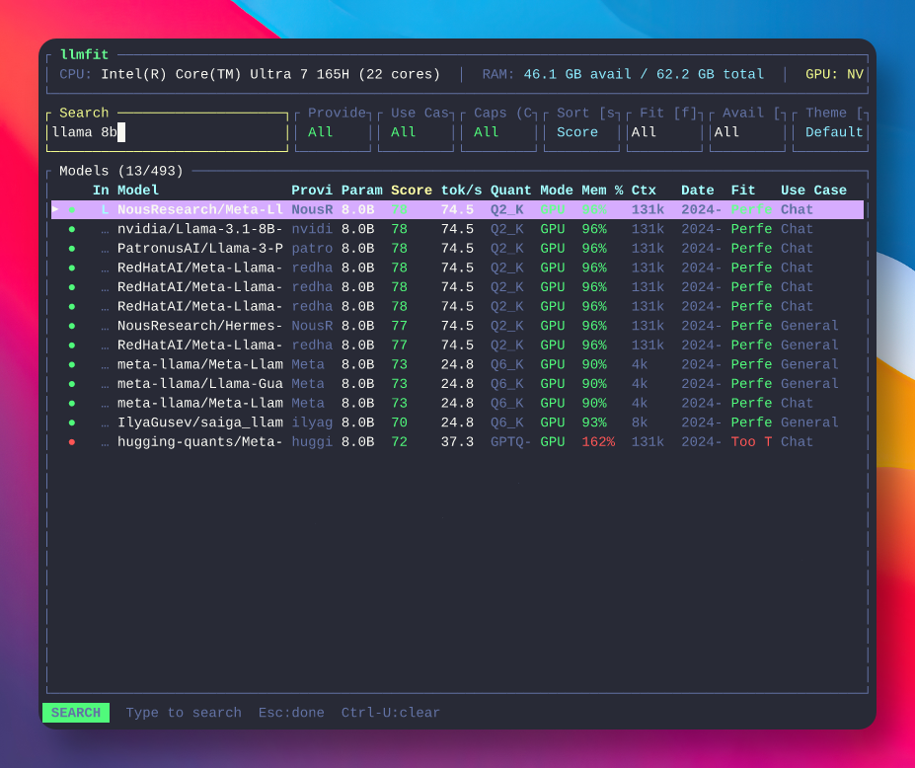This screenshot has height=768, width=915.
Task: Click the 37.3 tok/s value
Action: coord(457,442)
